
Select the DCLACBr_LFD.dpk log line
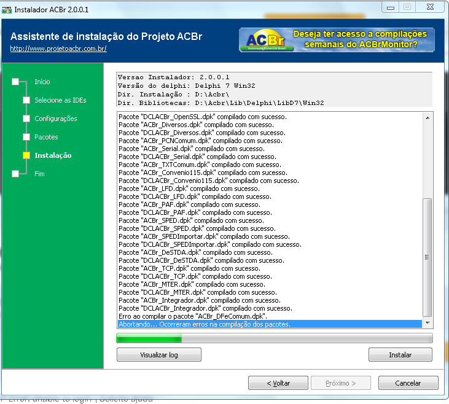click(270, 196)
